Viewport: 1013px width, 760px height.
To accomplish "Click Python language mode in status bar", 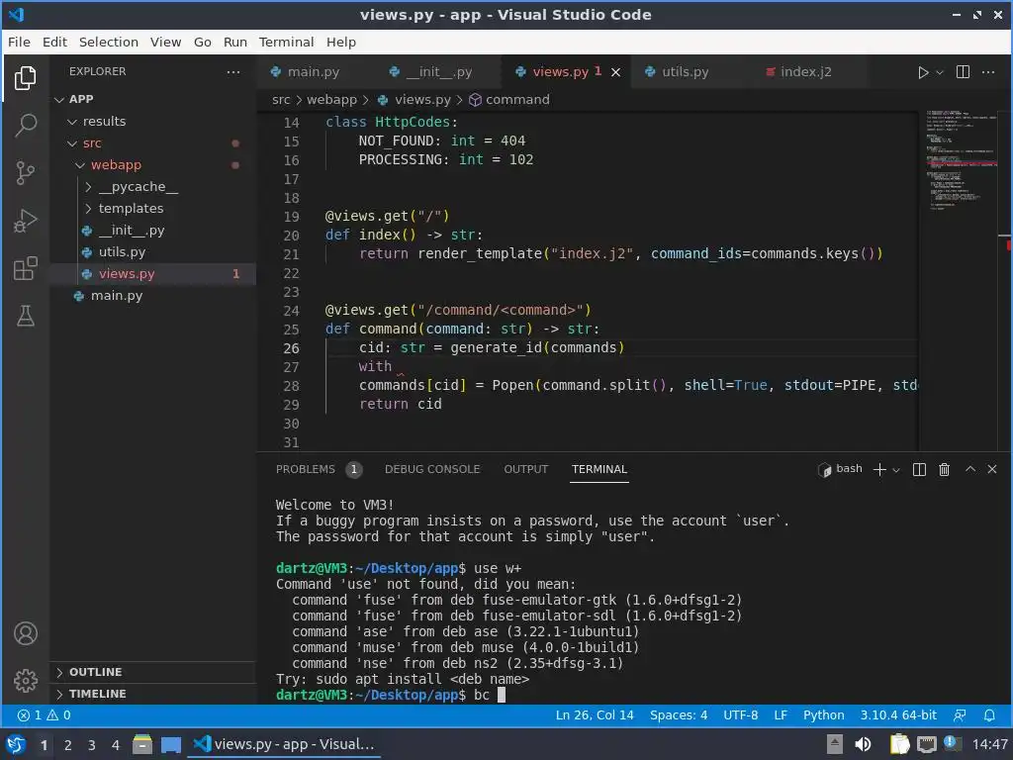I will point(823,715).
